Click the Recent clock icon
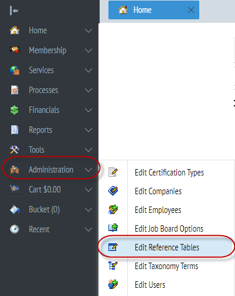This screenshot has width=235, height=296. 15,229
